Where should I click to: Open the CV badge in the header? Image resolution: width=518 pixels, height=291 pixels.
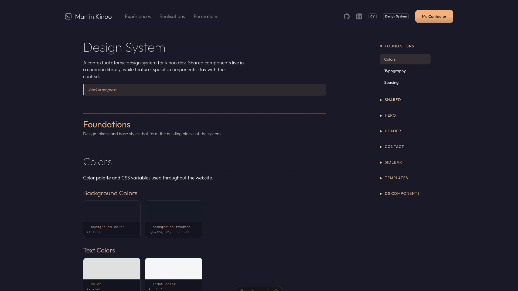[x=372, y=16]
